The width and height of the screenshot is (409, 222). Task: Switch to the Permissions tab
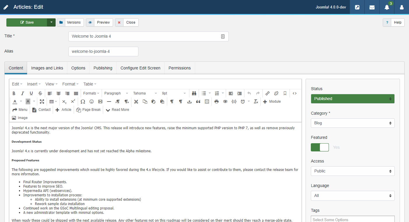(180, 68)
